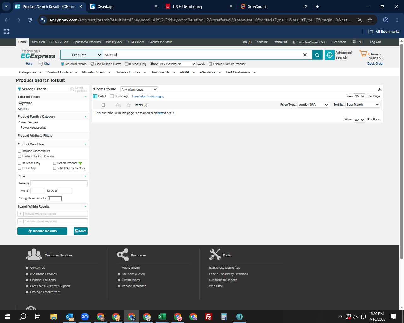
Task: Click the Log Out link
Action: [375, 42]
